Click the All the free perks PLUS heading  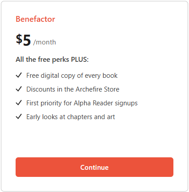click(52, 60)
